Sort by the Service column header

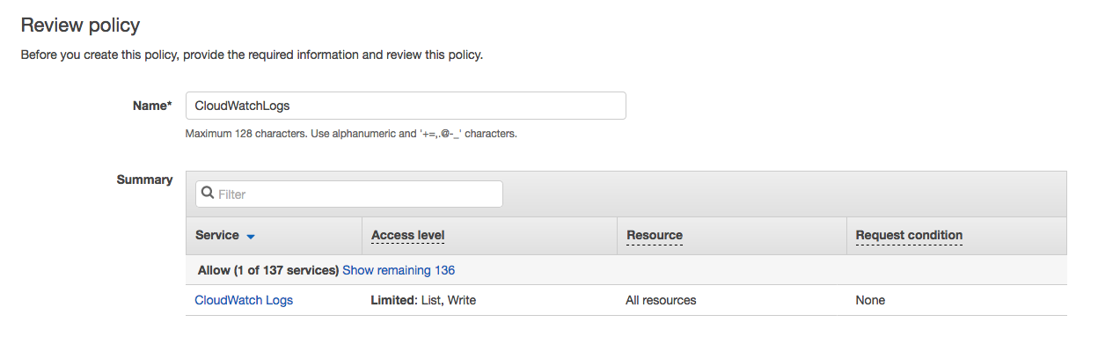click(x=217, y=235)
